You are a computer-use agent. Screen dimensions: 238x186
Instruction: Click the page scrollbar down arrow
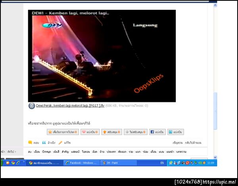pos(215,157)
